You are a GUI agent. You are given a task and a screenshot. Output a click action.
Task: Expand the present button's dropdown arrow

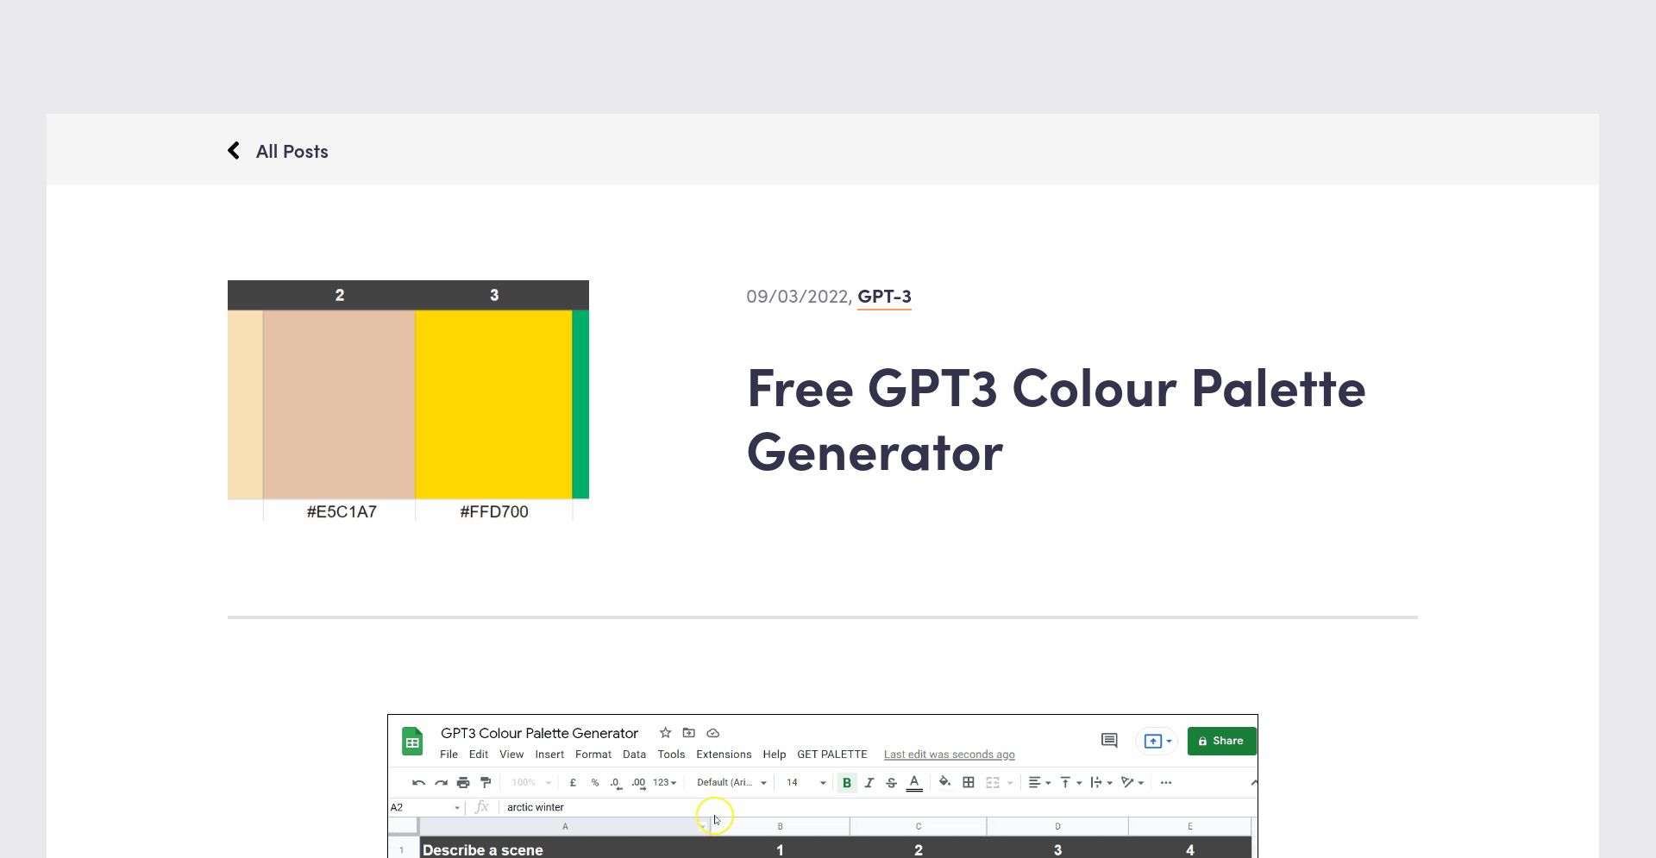tap(1169, 742)
